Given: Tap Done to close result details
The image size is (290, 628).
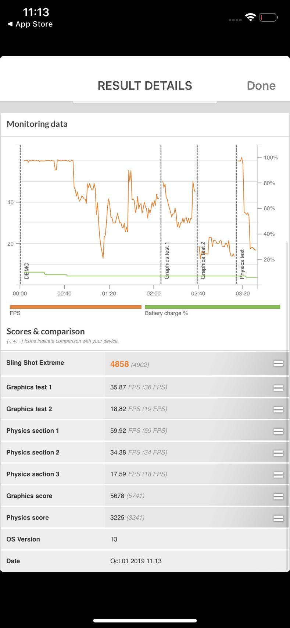Looking at the screenshot, I should (261, 86).
